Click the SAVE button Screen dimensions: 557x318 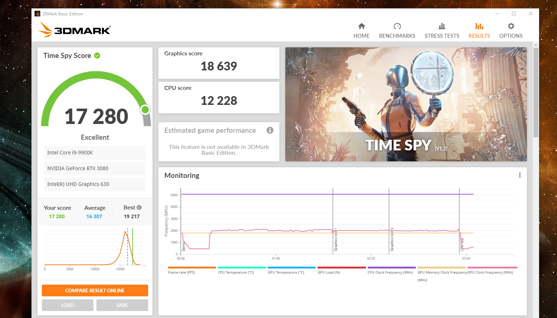[122, 305]
